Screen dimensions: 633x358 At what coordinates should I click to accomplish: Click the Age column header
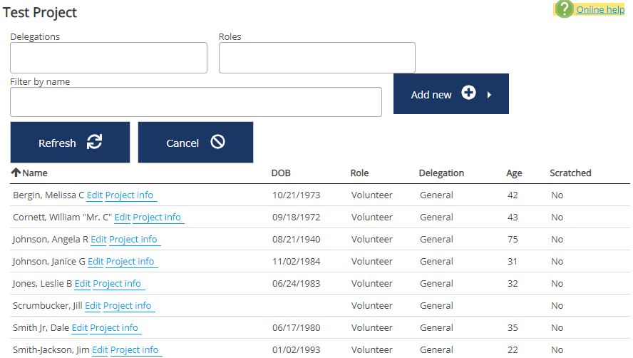(514, 173)
